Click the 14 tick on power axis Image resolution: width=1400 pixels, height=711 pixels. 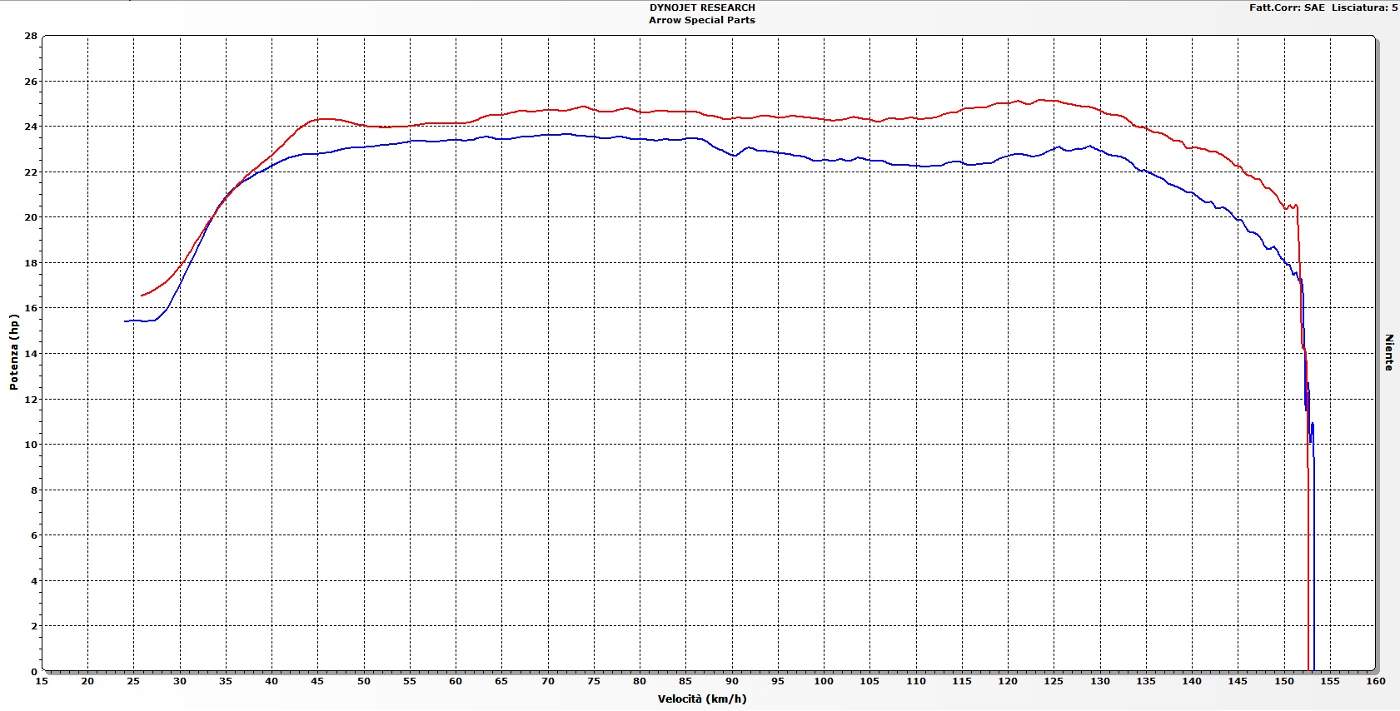pyautogui.click(x=31, y=354)
